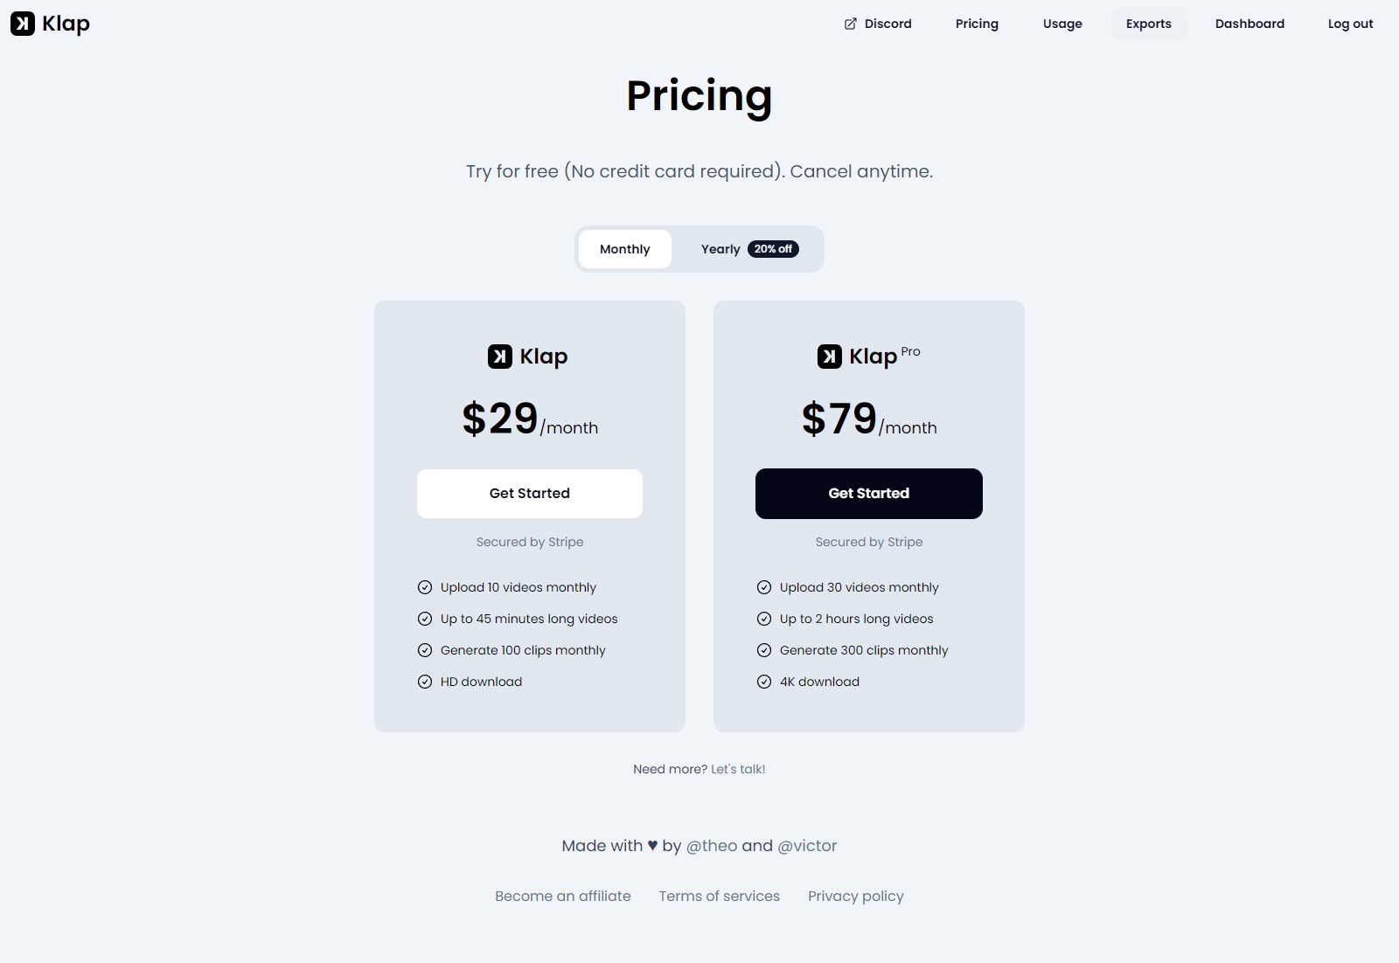This screenshot has height=963, width=1399.
Task: Open the Dashboard
Action: (1249, 24)
